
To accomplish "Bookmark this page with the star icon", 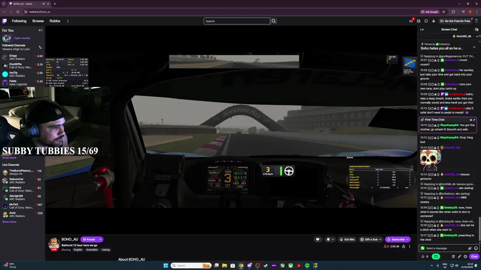I will (x=444, y=12).
